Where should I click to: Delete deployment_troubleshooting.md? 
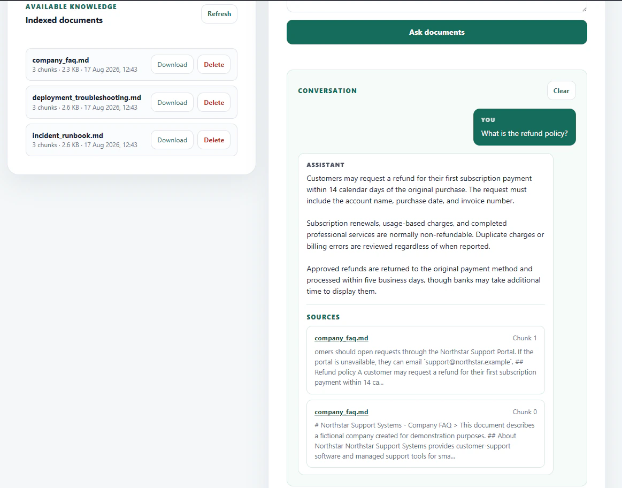click(x=214, y=102)
